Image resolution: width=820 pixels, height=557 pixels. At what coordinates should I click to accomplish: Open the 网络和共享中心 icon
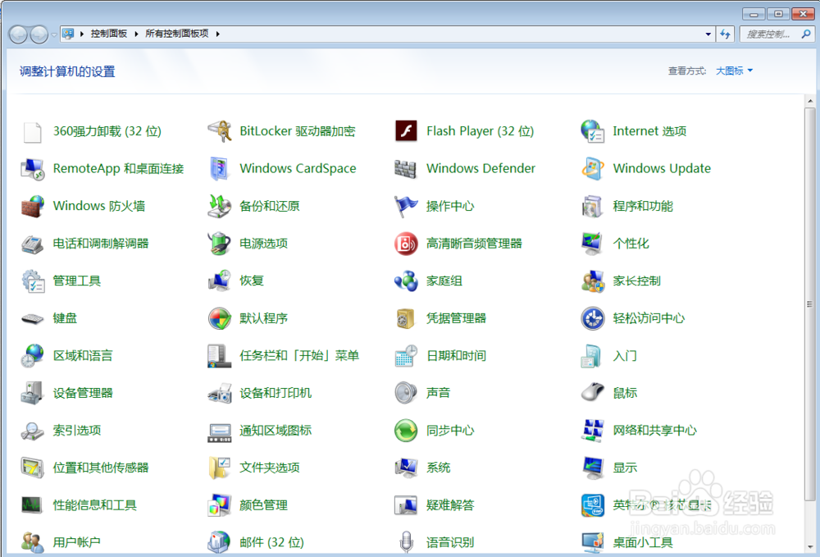[593, 431]
